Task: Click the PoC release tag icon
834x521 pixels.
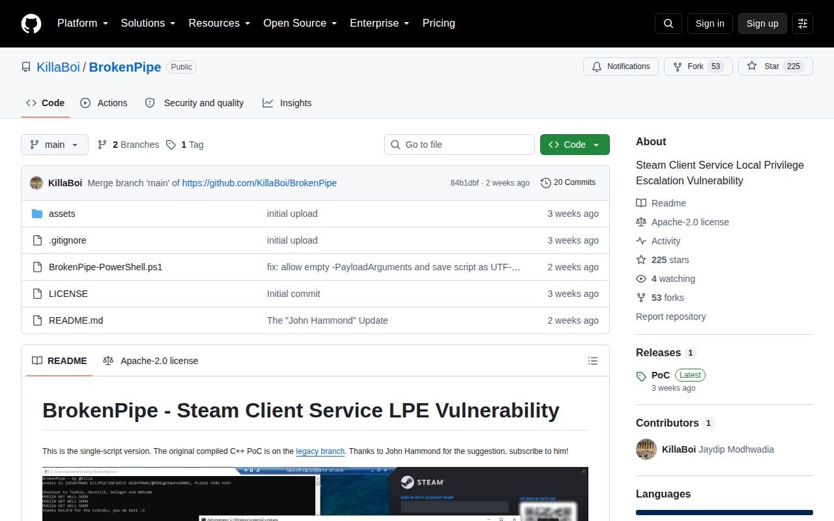Action: tap(641, 376)
